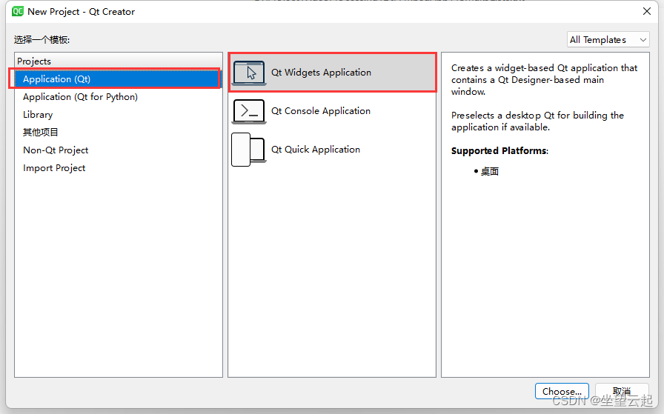Click the Qt Quick Application device icon
The image size is (664, 414).
click(248, 150)
